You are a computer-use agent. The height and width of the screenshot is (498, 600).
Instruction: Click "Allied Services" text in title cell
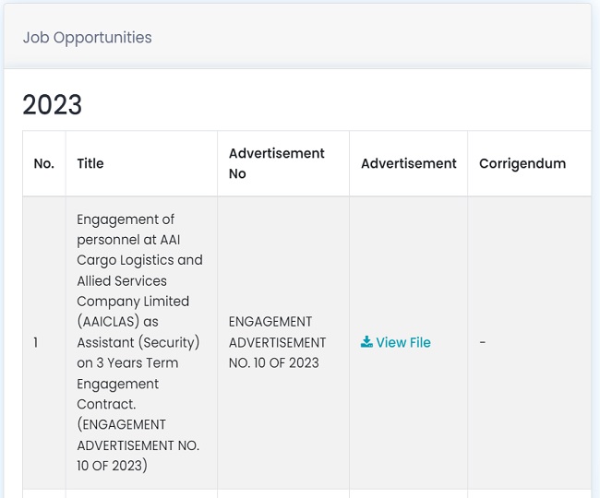pos(122,280)
